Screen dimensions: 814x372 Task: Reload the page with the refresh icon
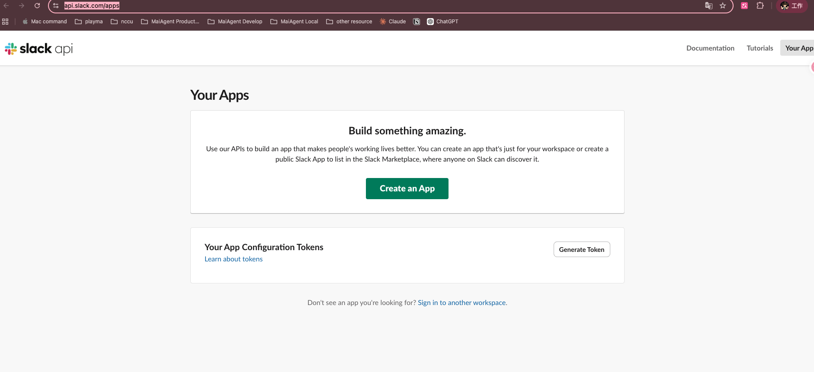pyautogui.click(x=37, y=6)
